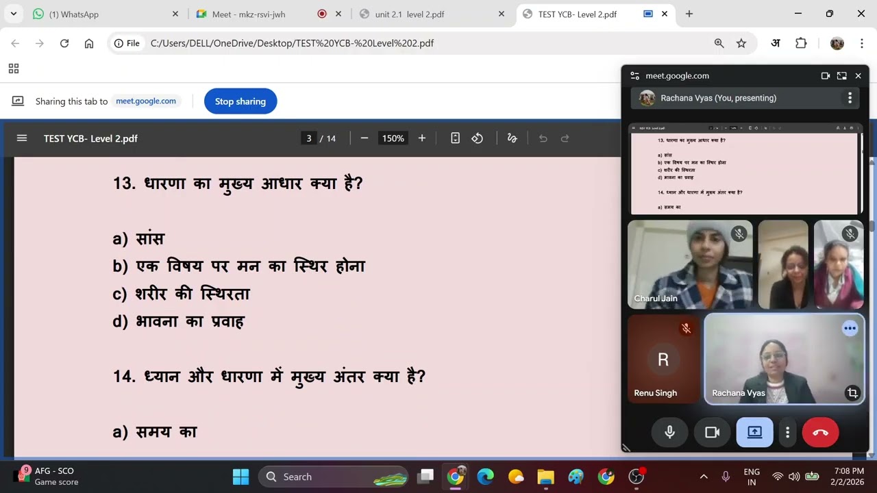Image resolution: width=877 pixels, height=493 pixels.
Task: Select Renu Singh's participant tile
Action: [x=663, y=359]
